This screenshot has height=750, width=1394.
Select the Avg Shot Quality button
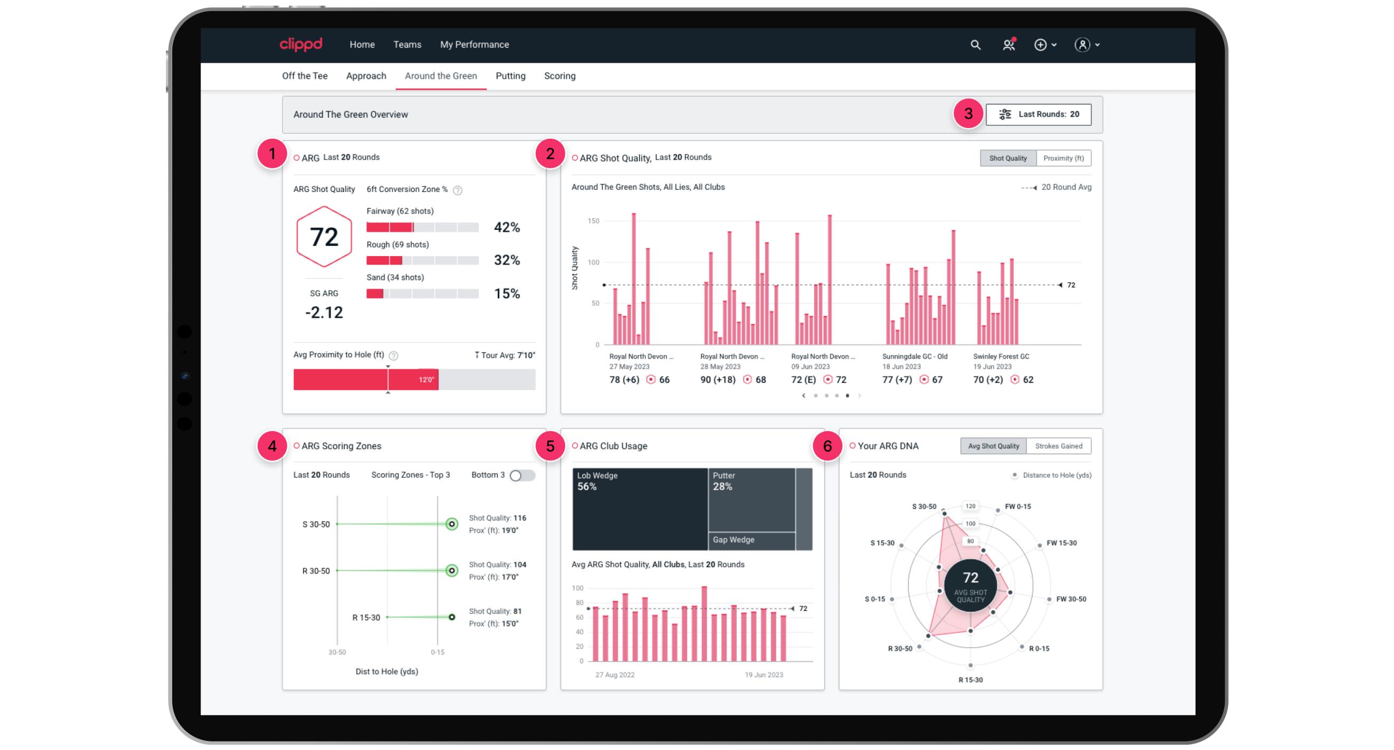coord(993,446)
